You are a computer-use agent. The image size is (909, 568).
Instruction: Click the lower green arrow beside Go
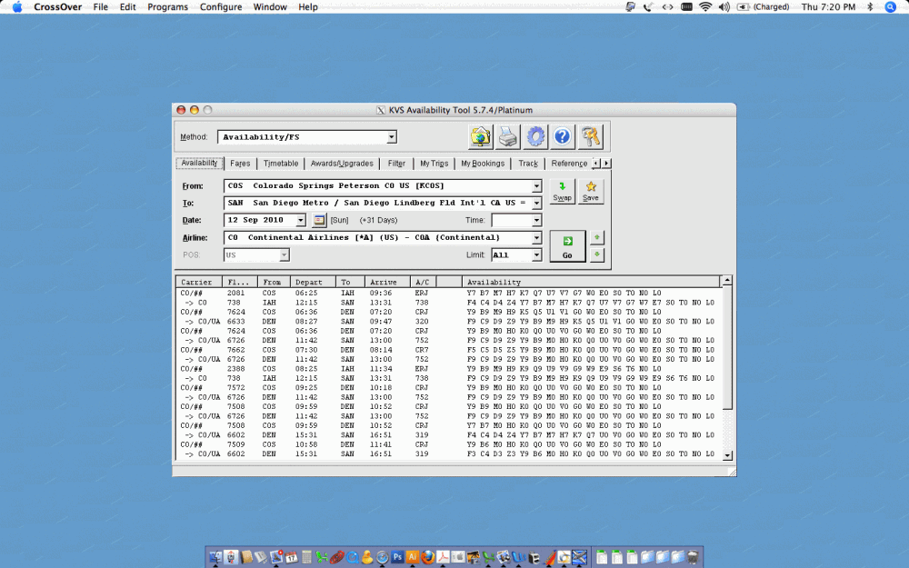coord(596,254)
